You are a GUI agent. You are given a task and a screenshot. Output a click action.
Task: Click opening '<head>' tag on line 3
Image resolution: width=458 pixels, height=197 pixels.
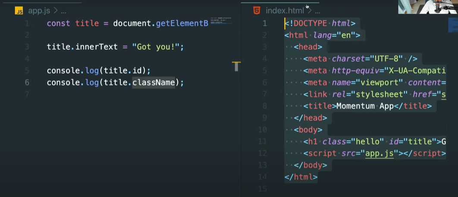coord(308,47)
